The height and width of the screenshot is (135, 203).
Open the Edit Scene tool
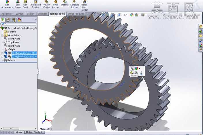tap(18, 5)
